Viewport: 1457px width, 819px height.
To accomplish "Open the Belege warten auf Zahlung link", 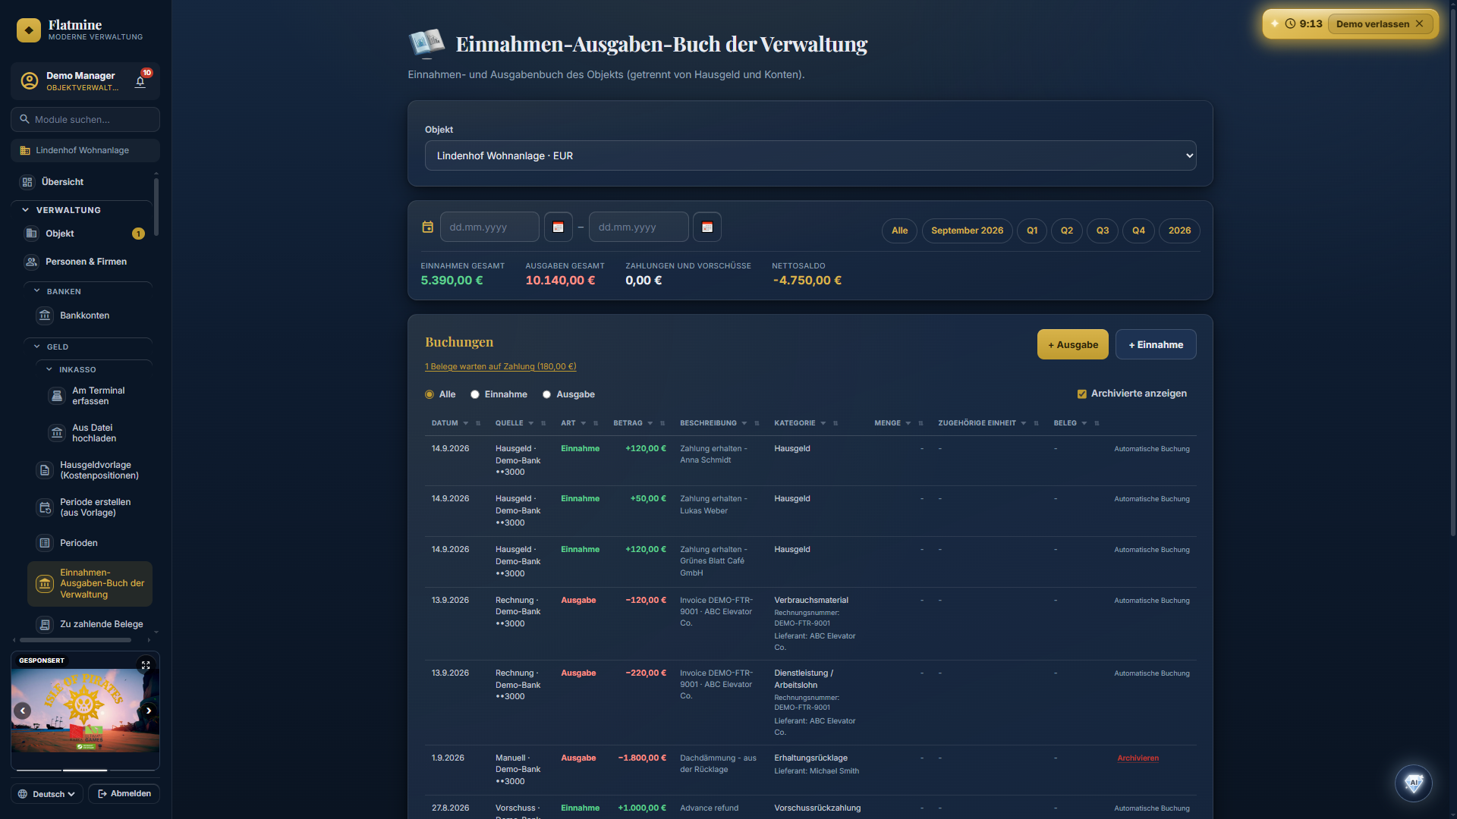I will coord(500,366).
